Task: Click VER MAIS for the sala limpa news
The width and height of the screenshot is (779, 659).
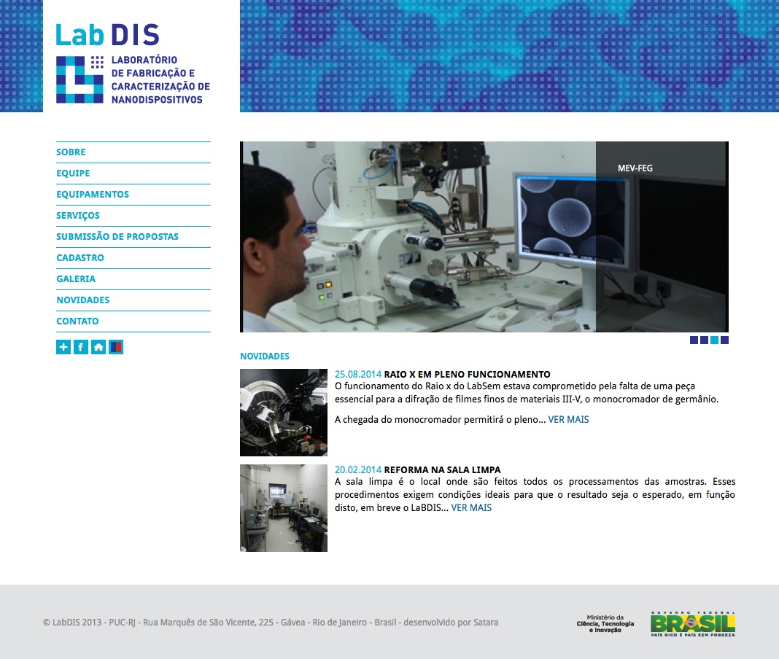Action: [471, 508]
